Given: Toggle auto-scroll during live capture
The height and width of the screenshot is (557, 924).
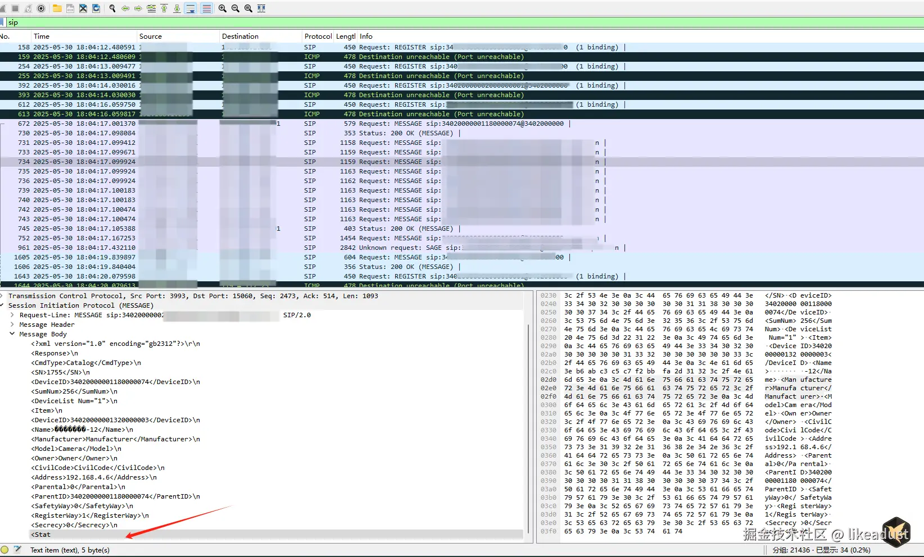Looking at the screenshot, I should click(x=191, y=8).
